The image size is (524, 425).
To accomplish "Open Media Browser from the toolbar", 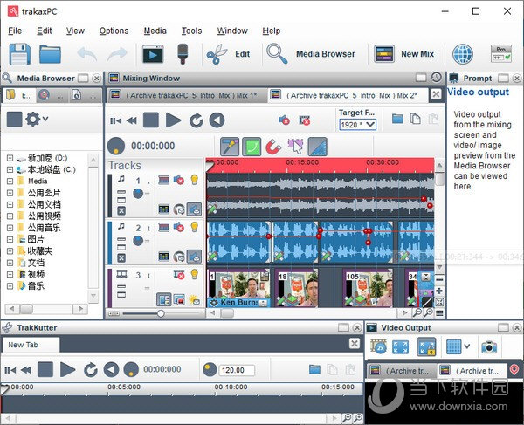I will [x=311, y=54].
